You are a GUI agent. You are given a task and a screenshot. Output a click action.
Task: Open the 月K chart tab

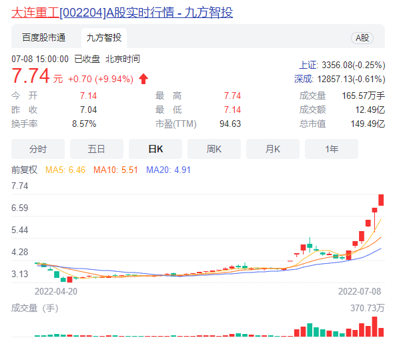pos(273,149)
